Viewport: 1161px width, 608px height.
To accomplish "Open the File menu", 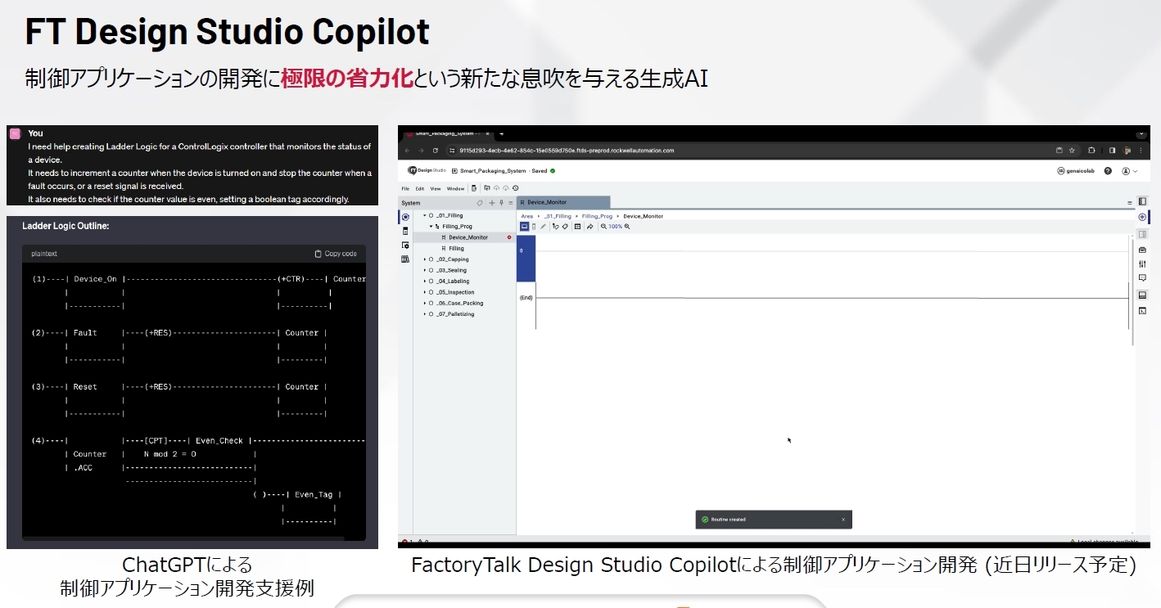I will click(405, 188).
